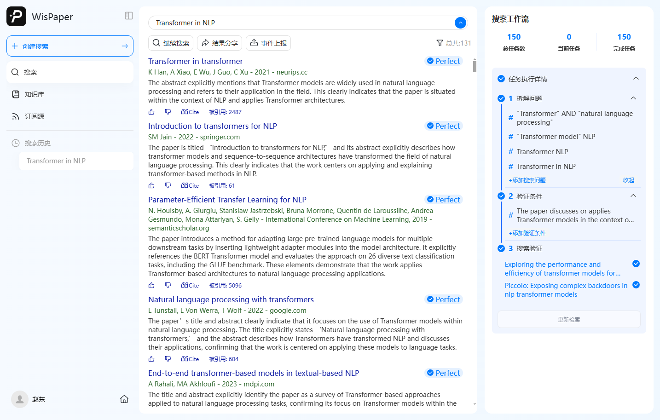Screen dimensions: 660x420
Task: Open Natural language processing with transformers
Action: point(231,299)
